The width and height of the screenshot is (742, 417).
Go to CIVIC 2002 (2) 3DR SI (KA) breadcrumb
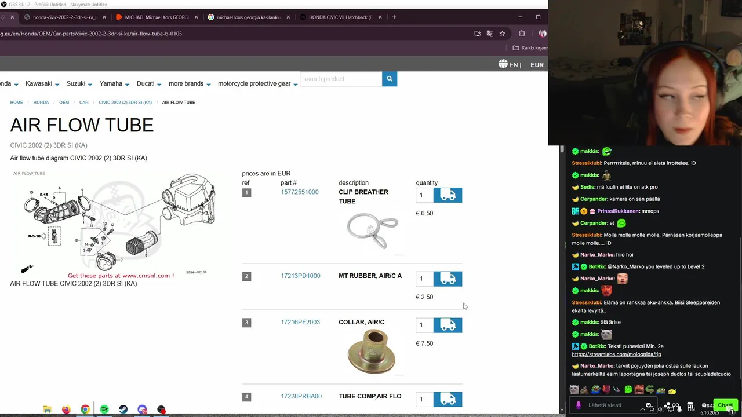(x=125, y=103)
